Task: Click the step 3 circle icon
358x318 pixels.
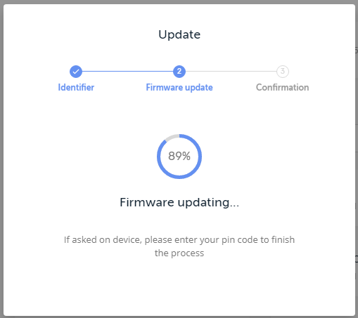Action: tap(283, 72)
